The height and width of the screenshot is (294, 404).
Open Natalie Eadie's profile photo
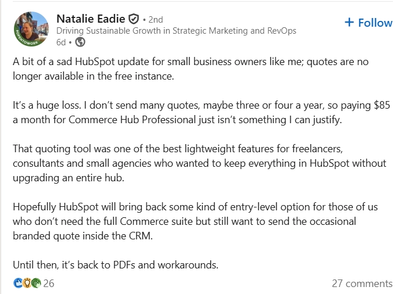30,29
